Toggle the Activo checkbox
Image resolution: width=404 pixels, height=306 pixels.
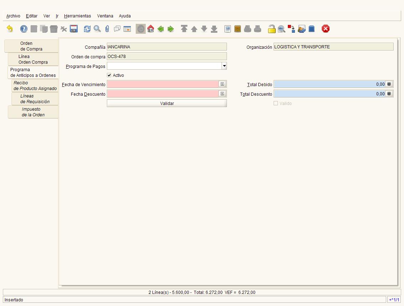point(109,75)
